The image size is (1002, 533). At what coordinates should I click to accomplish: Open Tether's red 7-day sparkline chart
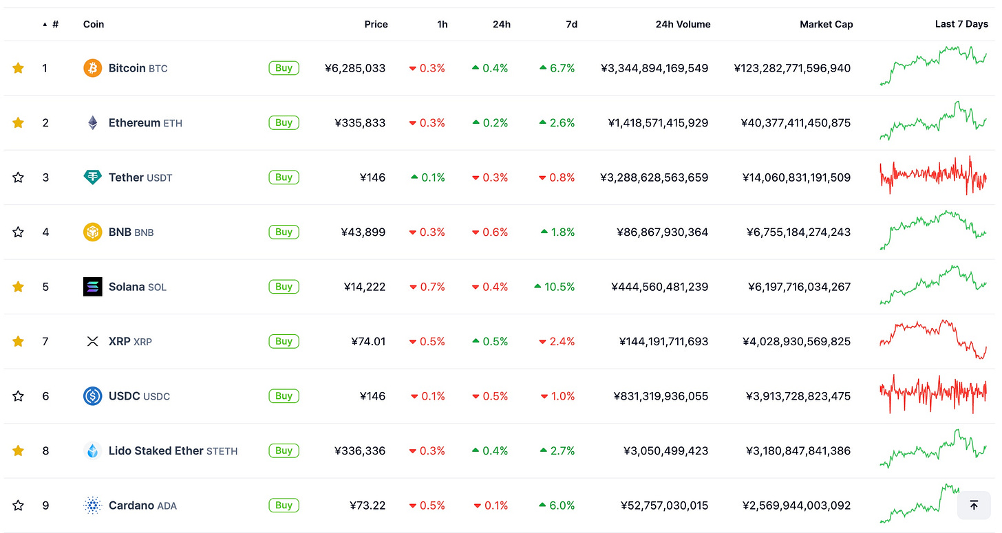pos(933,175)
